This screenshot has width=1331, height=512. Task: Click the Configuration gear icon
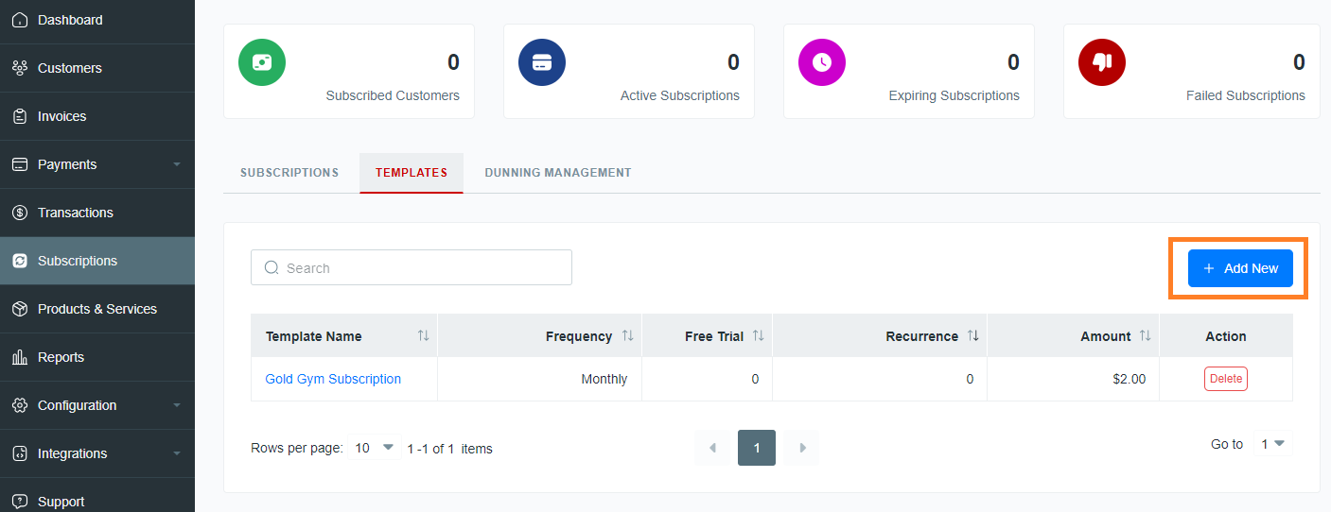(x=20, y=405)
